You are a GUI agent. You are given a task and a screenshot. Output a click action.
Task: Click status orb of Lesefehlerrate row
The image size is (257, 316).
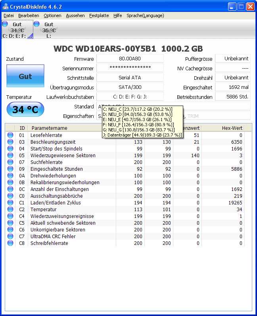coord(10,135)
